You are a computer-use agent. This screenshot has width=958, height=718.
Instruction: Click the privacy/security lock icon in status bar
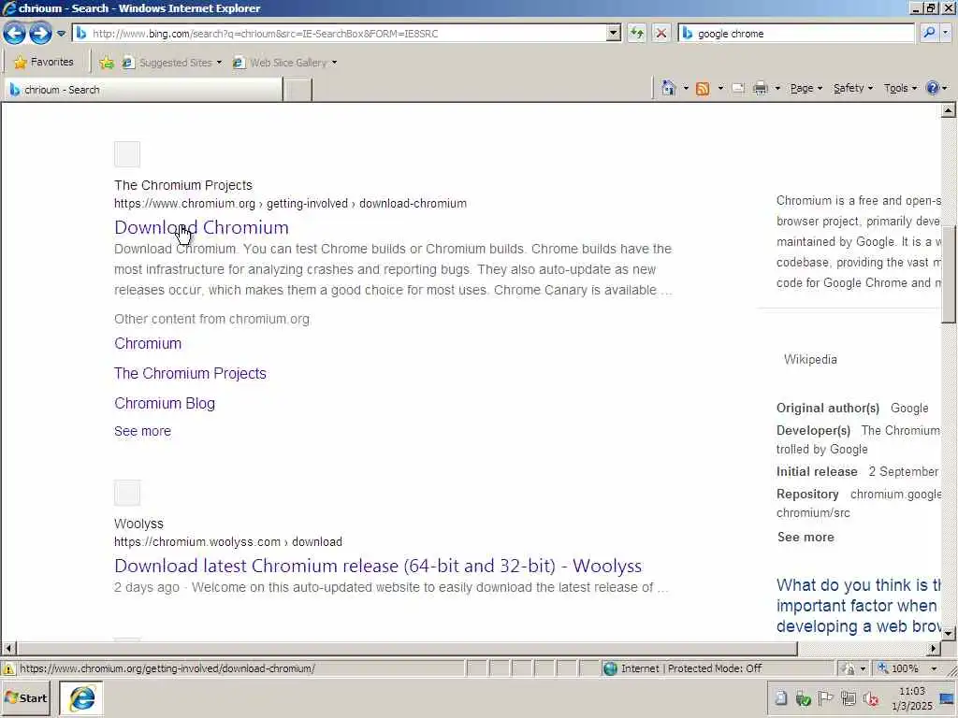point(847,668)
